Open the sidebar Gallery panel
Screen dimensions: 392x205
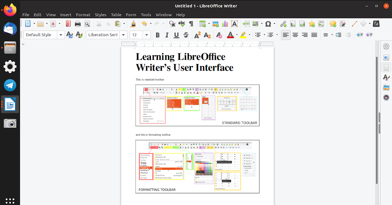click(x=386, y=88)
